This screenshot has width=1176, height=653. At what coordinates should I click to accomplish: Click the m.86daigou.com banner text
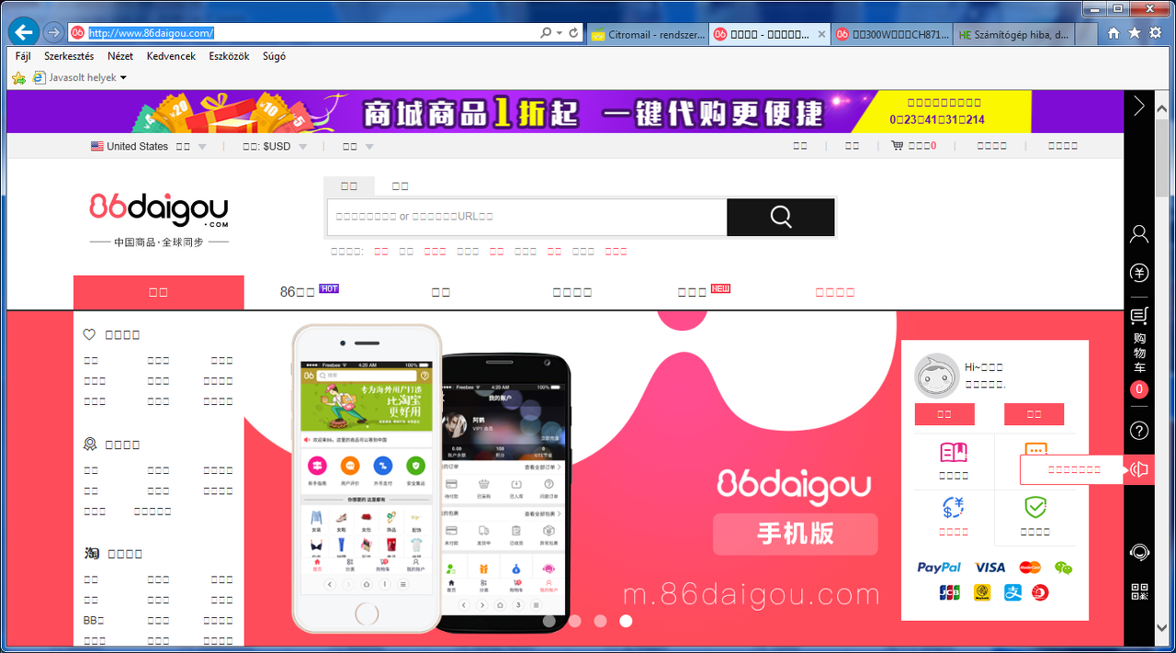click(x=752, y=595)
